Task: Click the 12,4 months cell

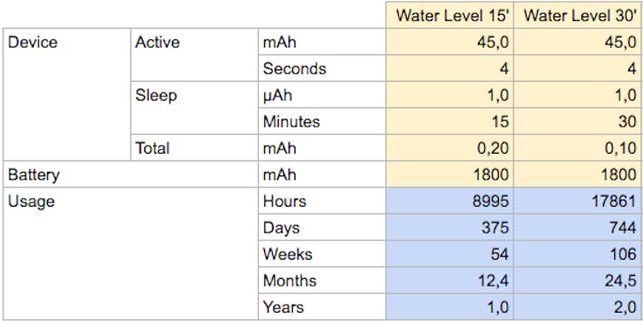Action: tap(449, 280)
